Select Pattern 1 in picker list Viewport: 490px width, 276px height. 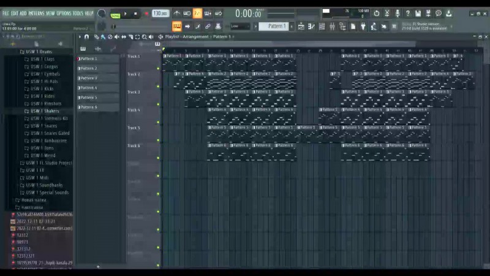click(98, 58)
